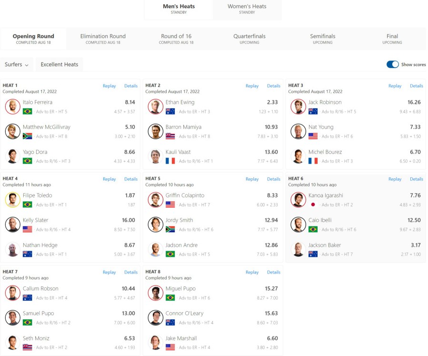
Task: Click Jack Robinson's avatar photo
Action: (x=298, y=107)
